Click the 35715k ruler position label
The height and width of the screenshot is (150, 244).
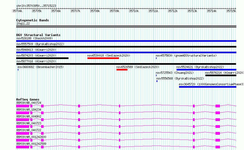[231, 11]
